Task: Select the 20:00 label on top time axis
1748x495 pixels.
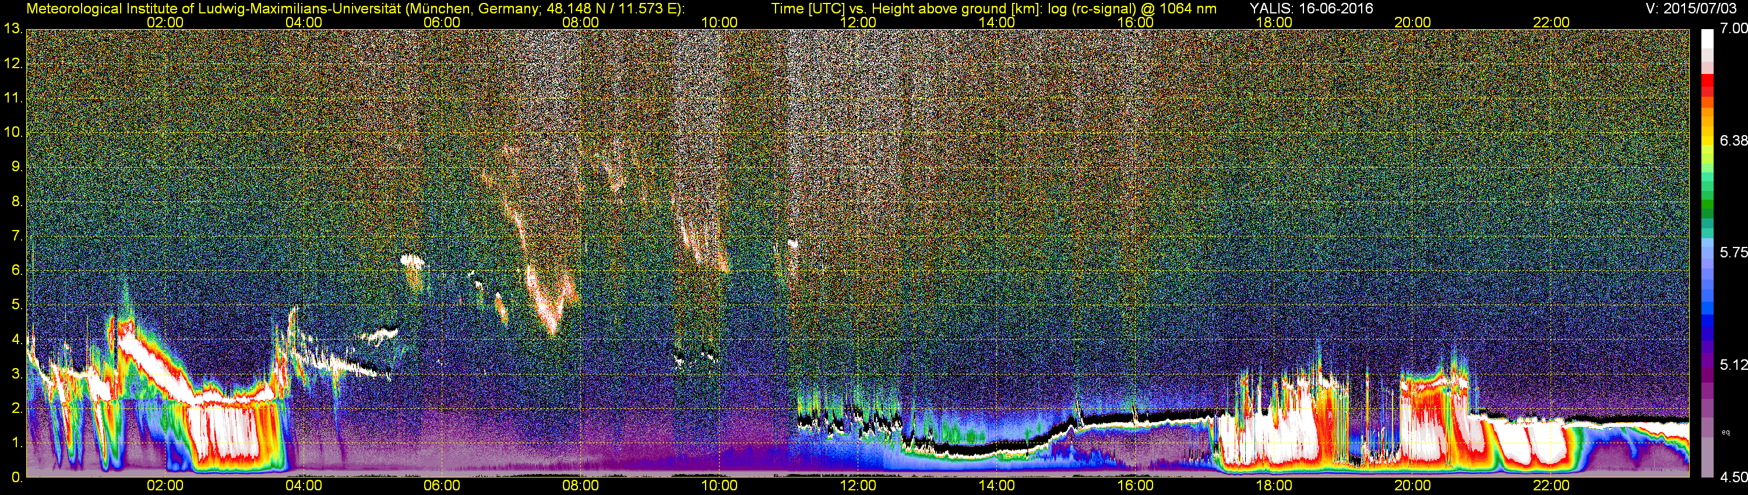Action: [x=1413, y=22]
